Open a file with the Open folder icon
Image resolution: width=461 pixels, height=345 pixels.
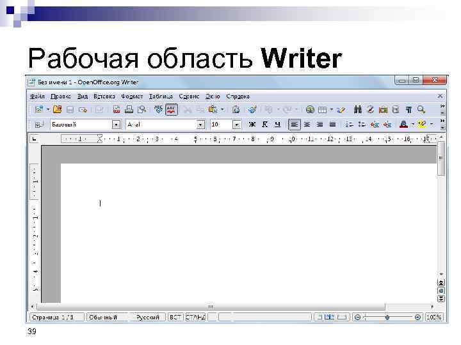58,110
